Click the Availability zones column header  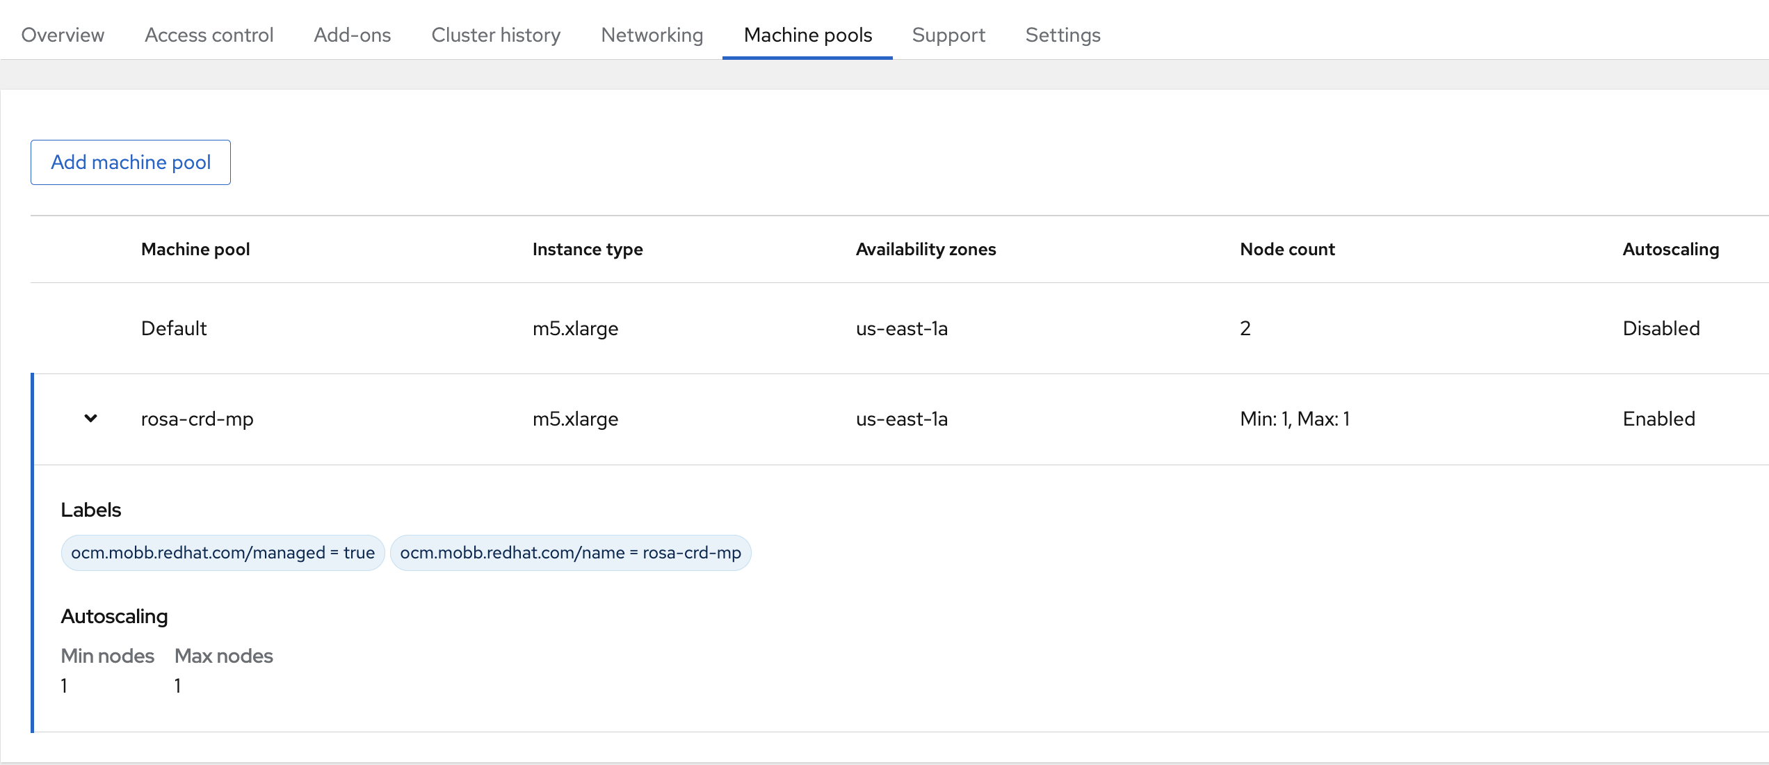pyautogui.click(x=926, y=249)
